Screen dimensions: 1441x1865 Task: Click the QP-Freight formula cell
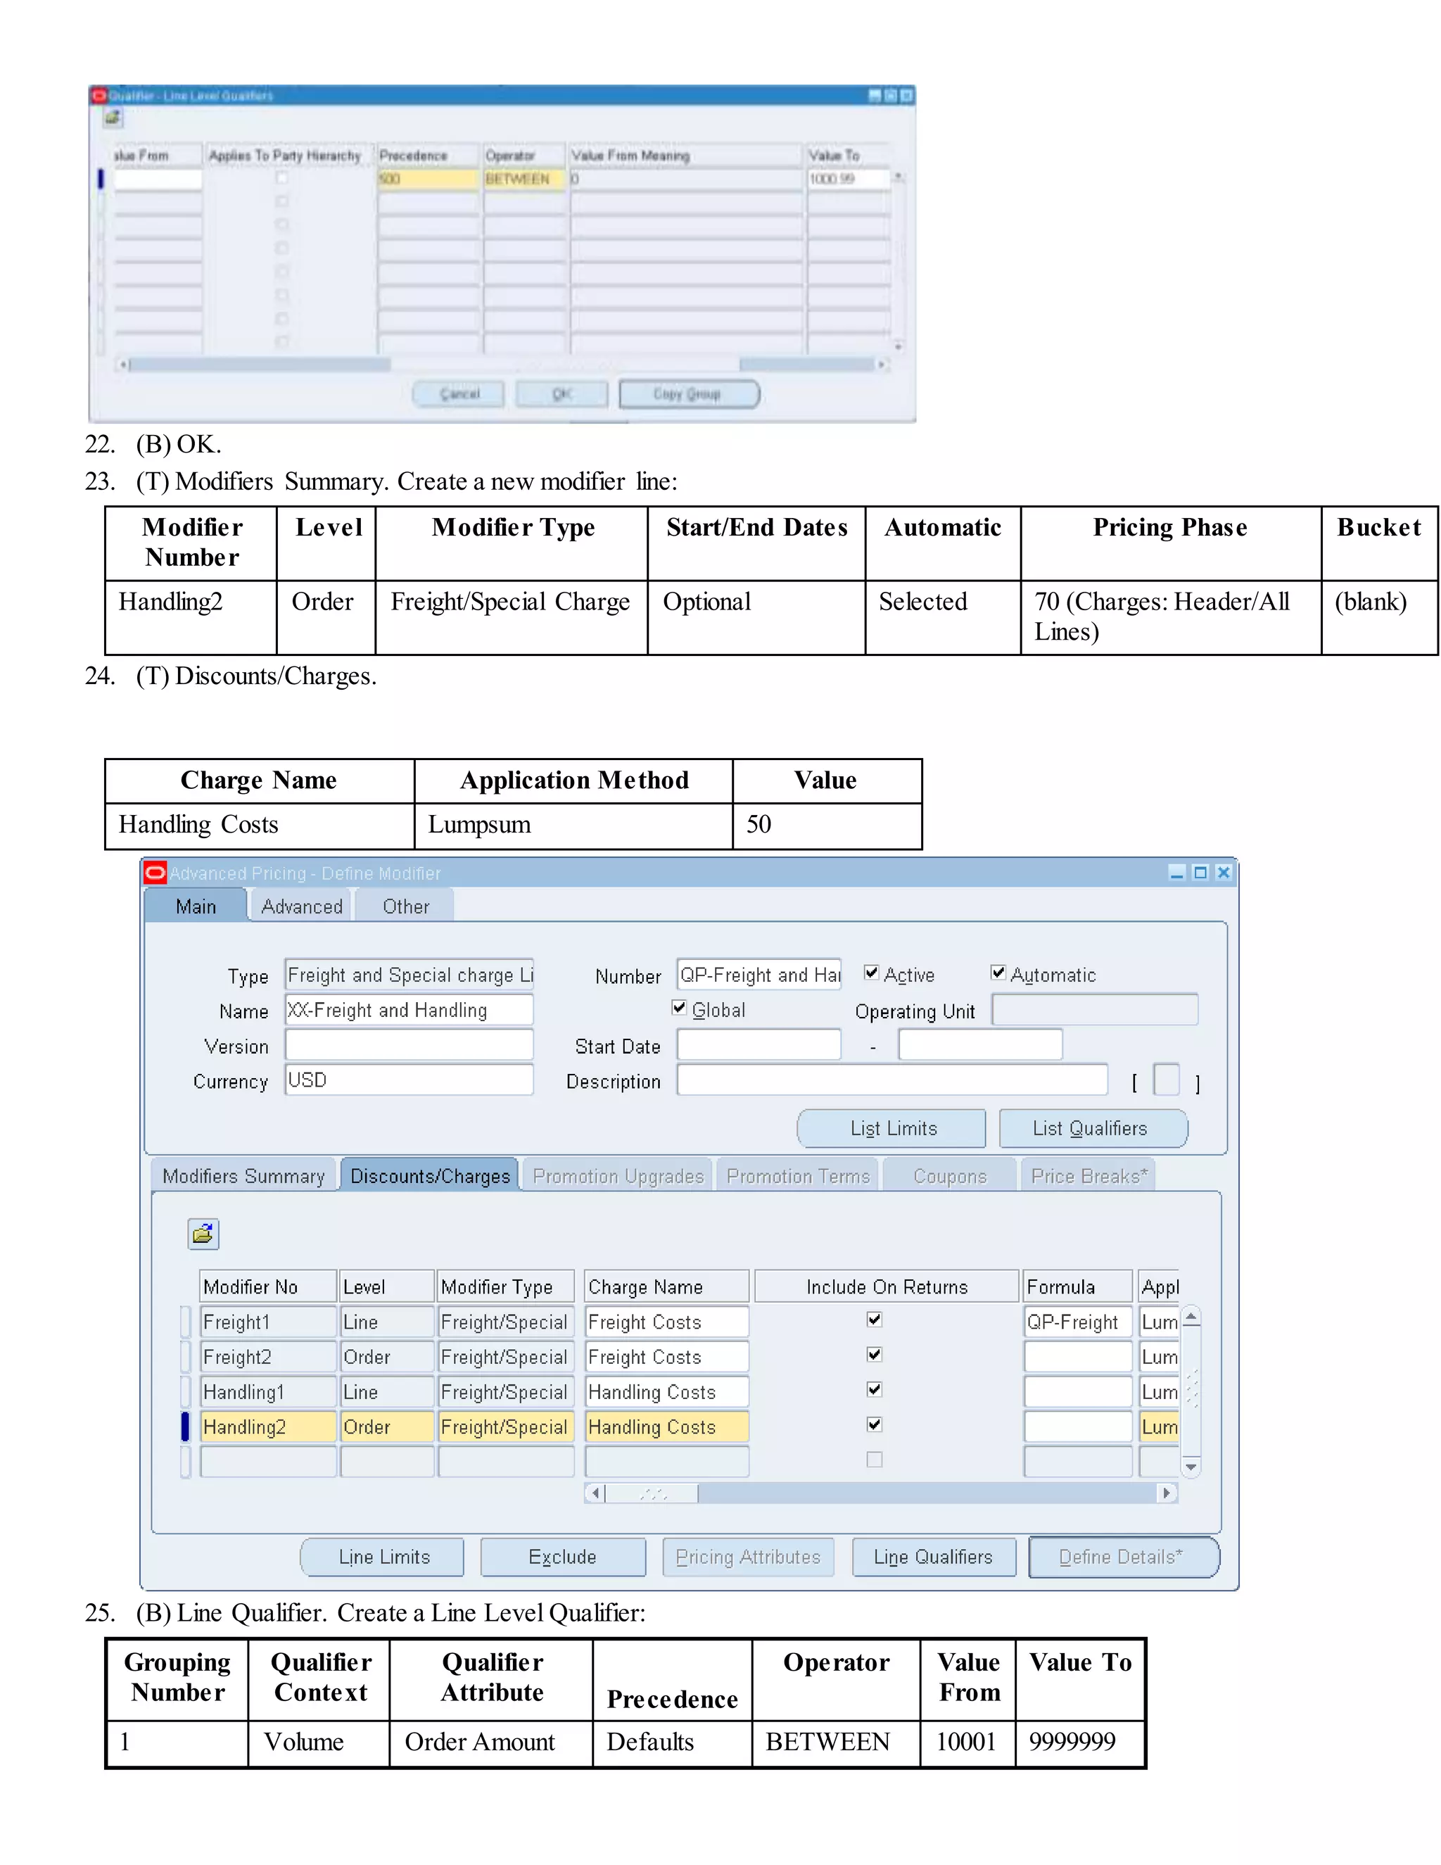[x=1078, y=1322]
